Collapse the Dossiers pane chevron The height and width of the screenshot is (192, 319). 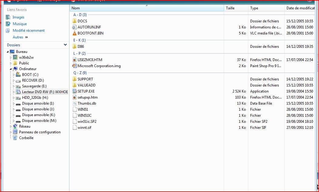click(x=65, y=45)
